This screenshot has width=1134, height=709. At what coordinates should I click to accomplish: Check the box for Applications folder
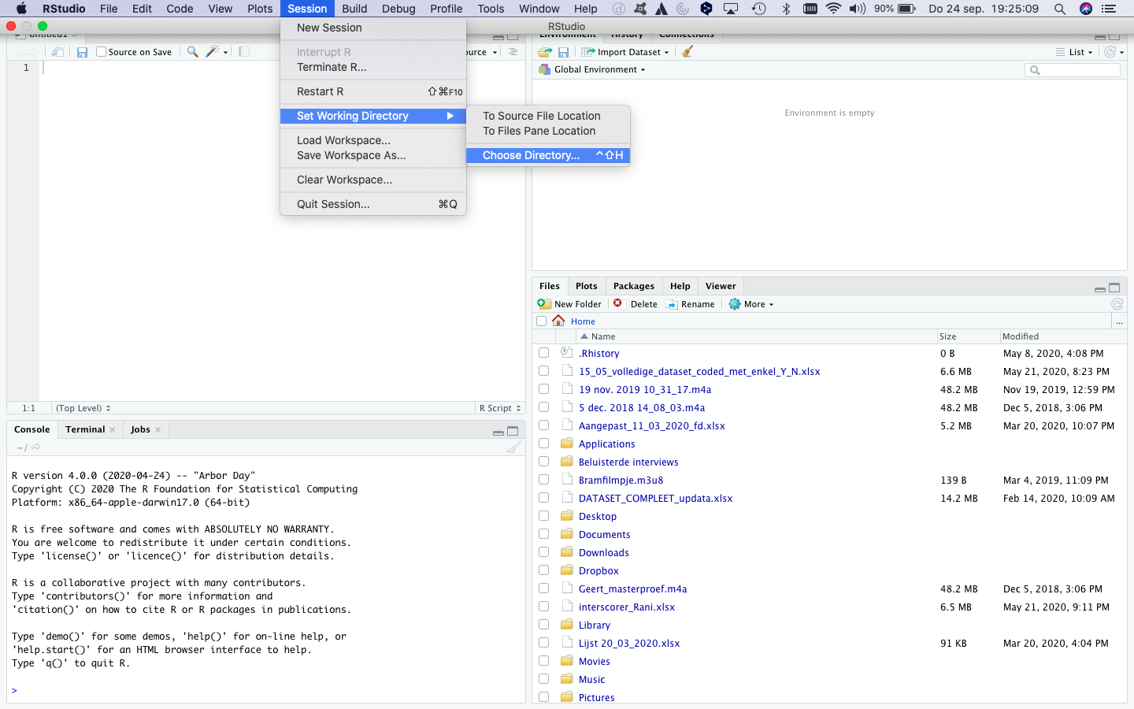[543, 444]
